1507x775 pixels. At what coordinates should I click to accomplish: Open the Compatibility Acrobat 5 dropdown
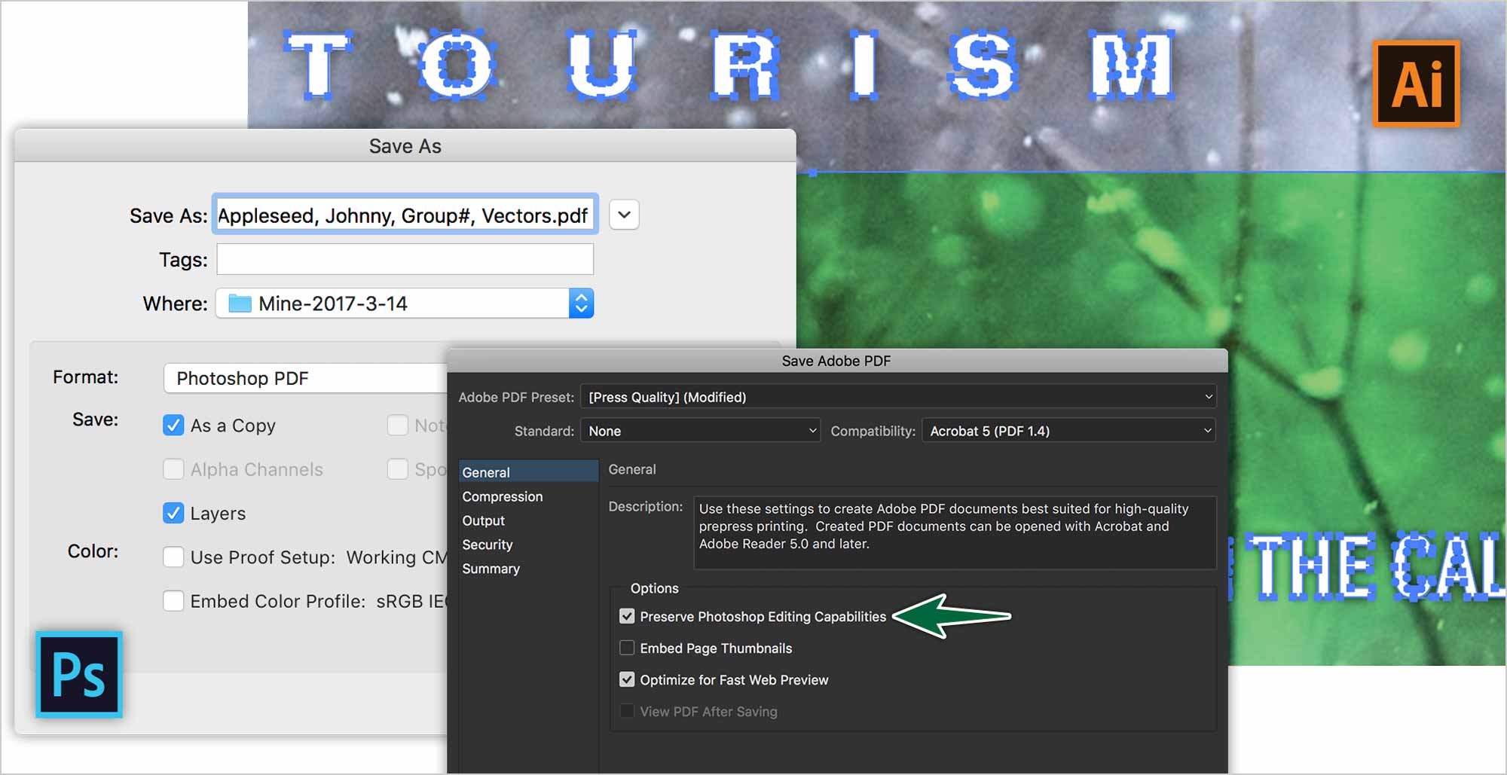1068,431
